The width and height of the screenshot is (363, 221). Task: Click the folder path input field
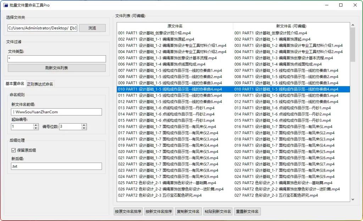tap(41, 28)
